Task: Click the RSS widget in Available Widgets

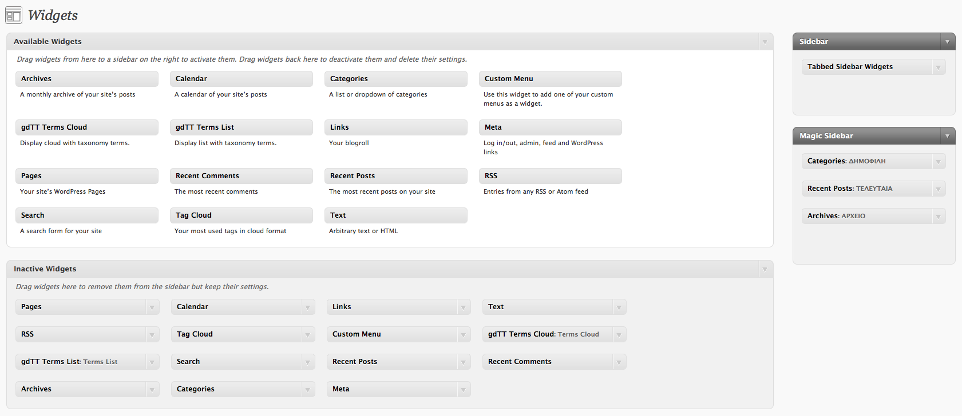Action: tap(549, 176)
